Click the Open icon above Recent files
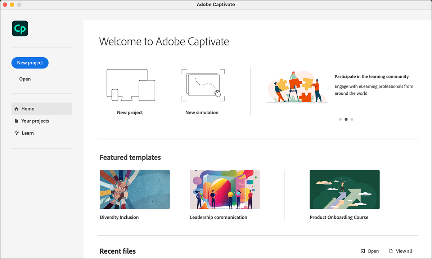Viewport: 432px width, 259px height. [363, 251]
